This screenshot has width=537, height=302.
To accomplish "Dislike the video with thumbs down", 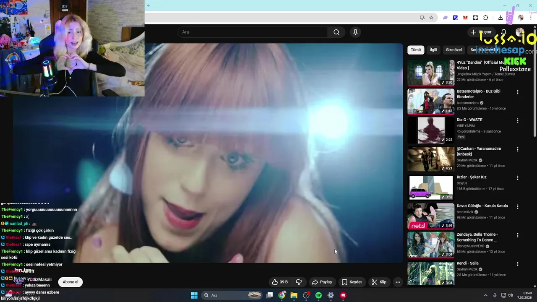I will (299, 282).
